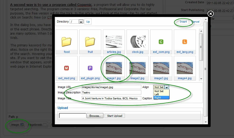Expand the Align dropdown arrow
234x138 pixels.
(x=167, y=87)
